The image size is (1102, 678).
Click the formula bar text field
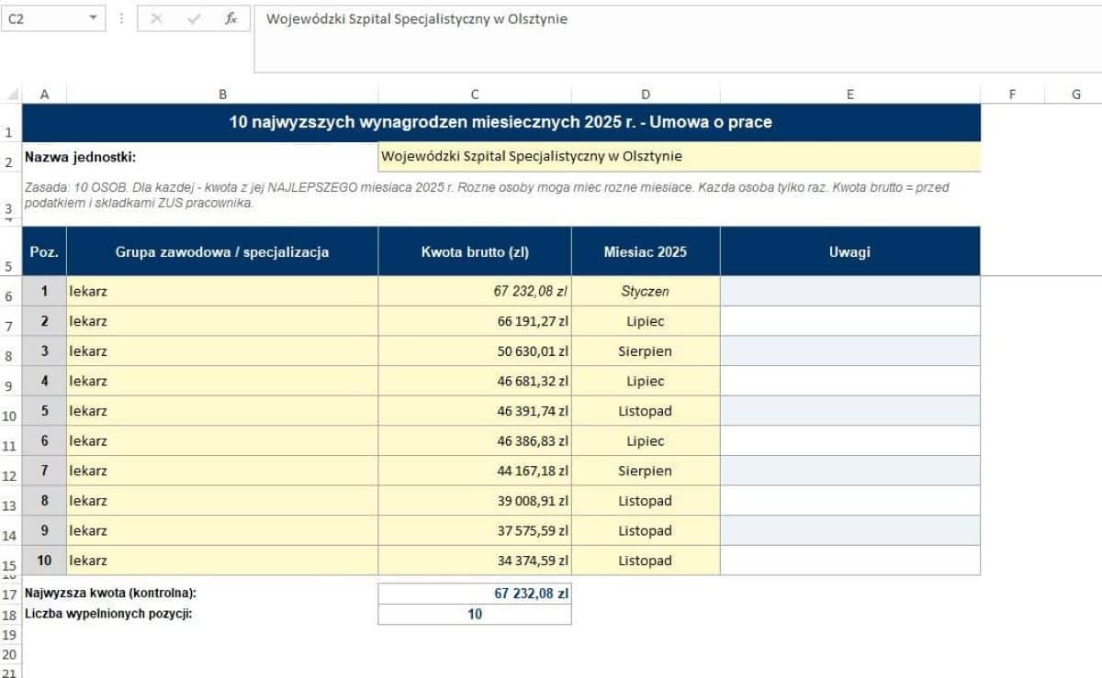click(x=678, y=39)
